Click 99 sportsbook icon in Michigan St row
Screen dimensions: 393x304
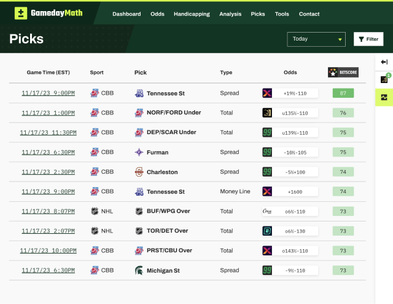pyautogui.click(x=267, y=270)
